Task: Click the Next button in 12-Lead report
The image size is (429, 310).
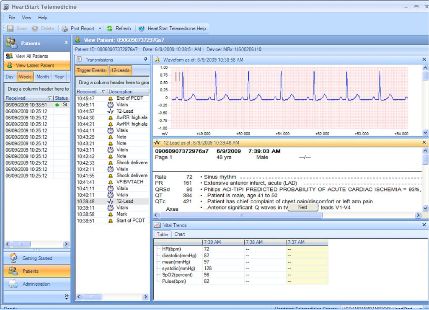Action: [x=302, y=207]
